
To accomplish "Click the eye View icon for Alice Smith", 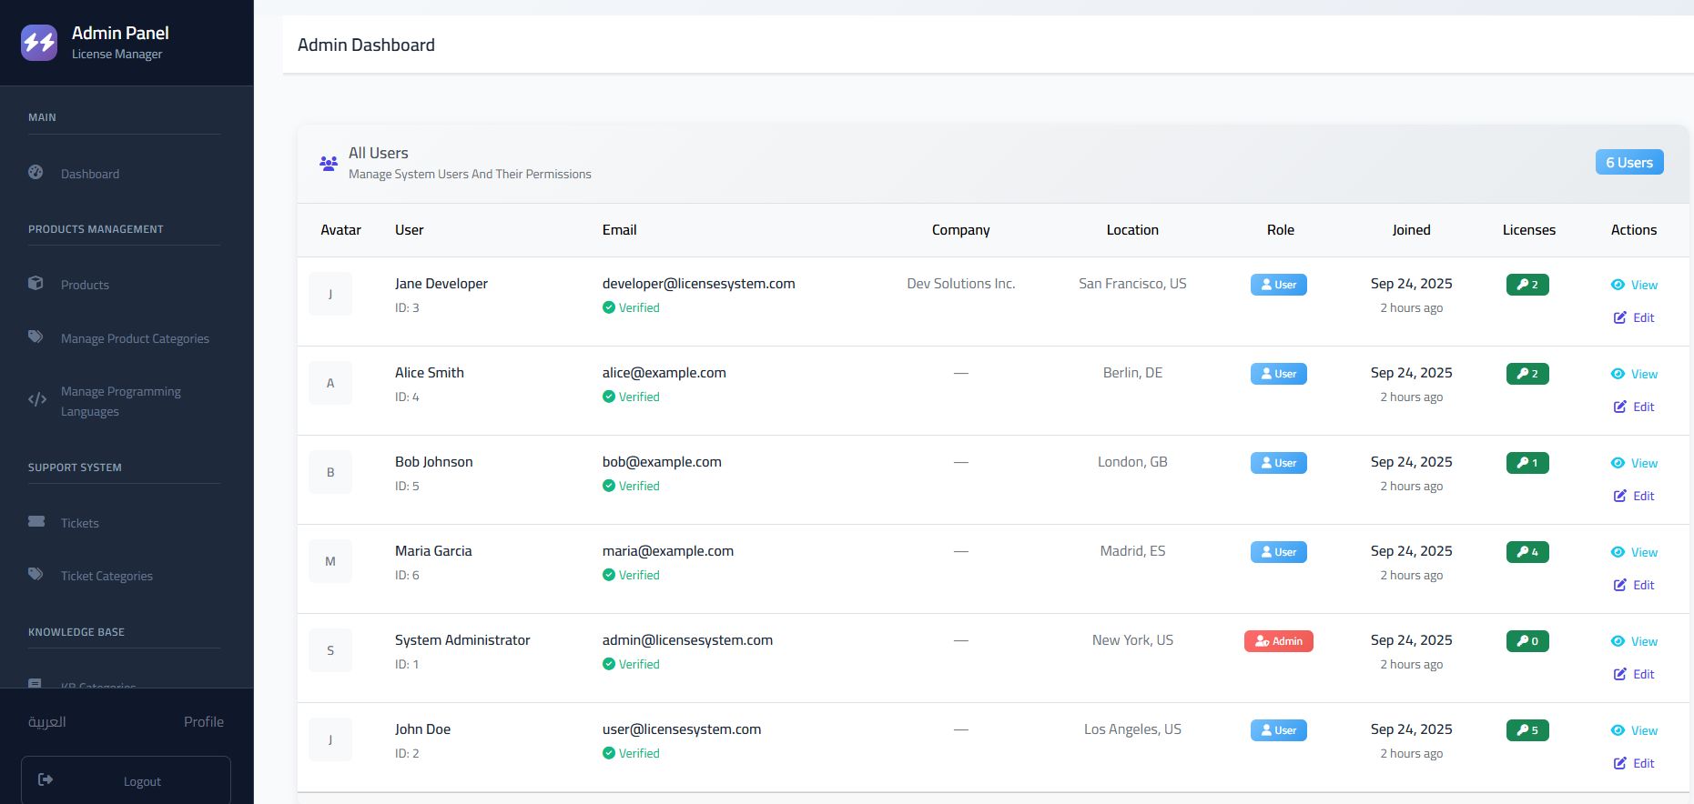I will pyautogui.click(x=1618, y=374).
